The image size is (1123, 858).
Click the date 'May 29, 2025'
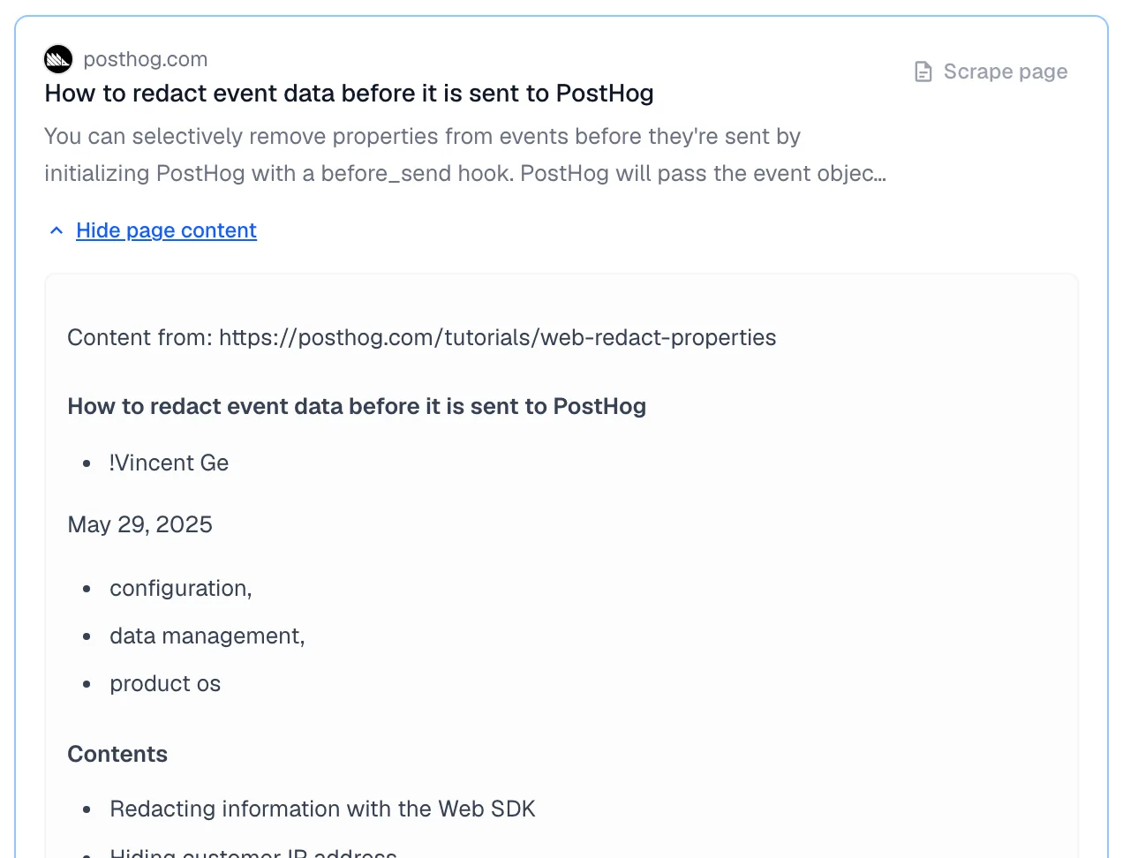point(139,524)
